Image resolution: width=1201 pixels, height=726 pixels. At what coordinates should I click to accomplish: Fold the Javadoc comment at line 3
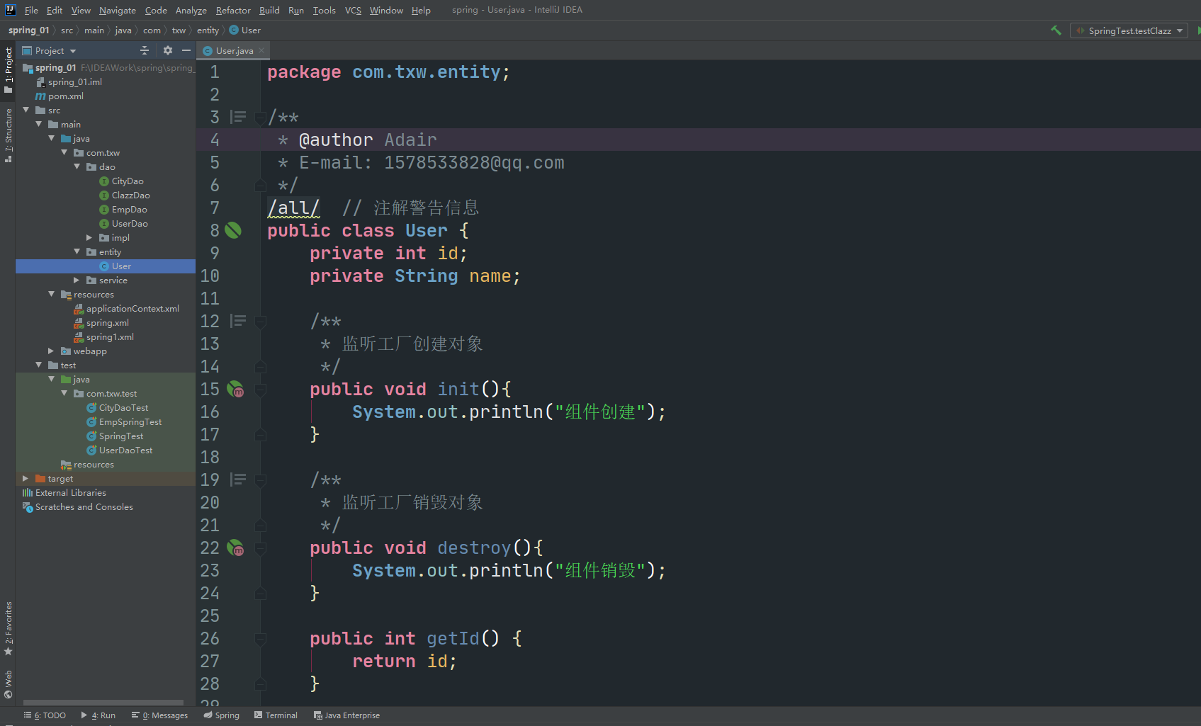[x=260, y=117]
